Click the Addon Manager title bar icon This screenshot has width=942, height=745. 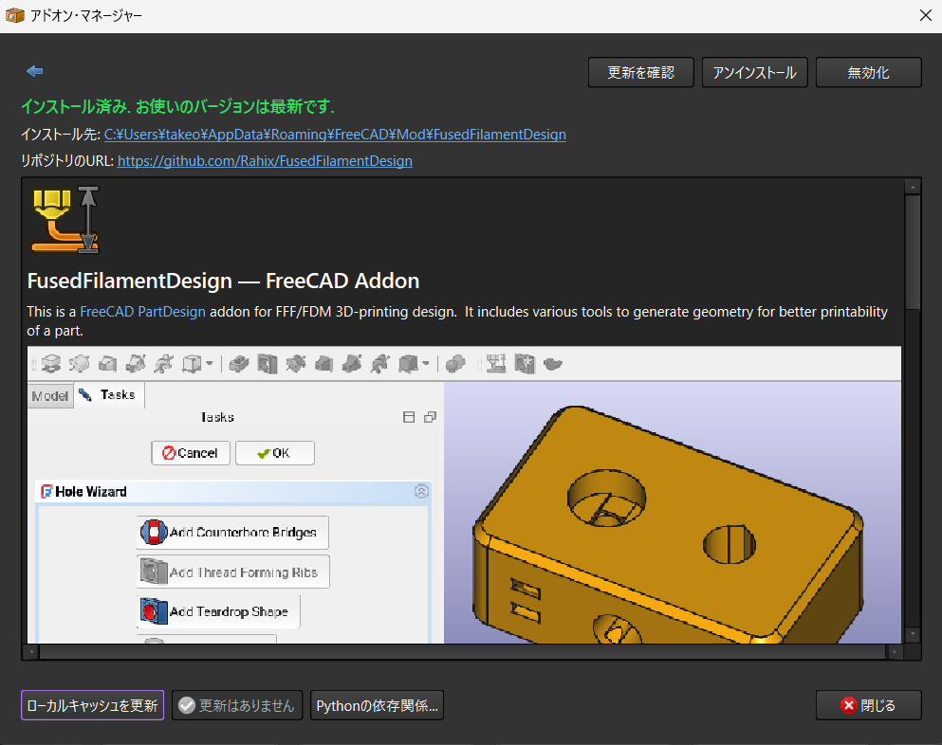pos(14,15)
